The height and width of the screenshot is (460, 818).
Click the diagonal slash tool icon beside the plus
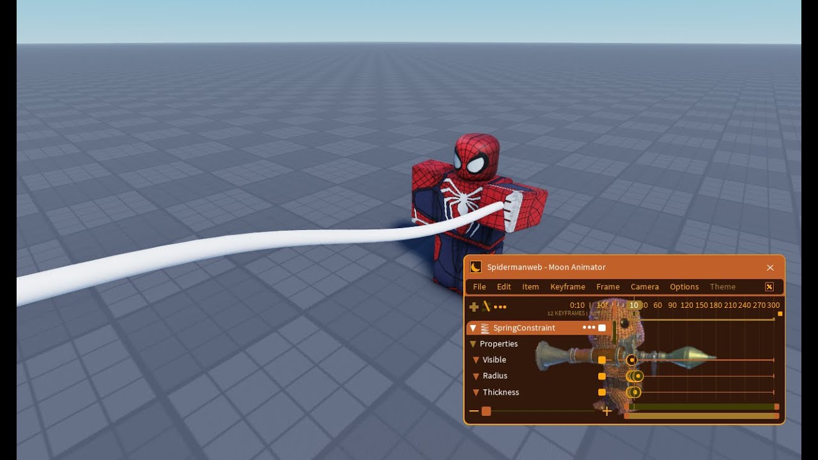click(486, 307)
